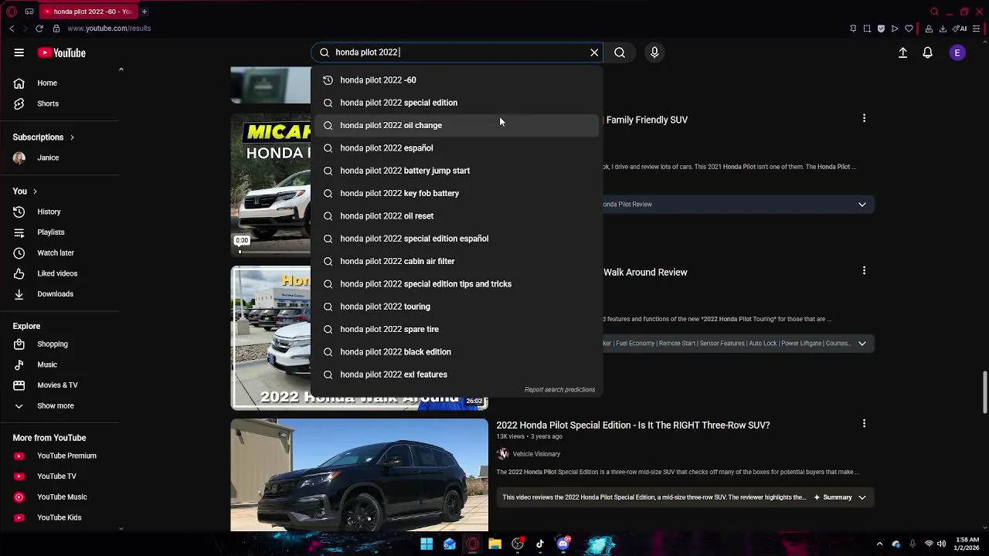Select suggestion honda pilot 2022 spare tire
This screenshot has height=556, width=989.
point(456,329)
